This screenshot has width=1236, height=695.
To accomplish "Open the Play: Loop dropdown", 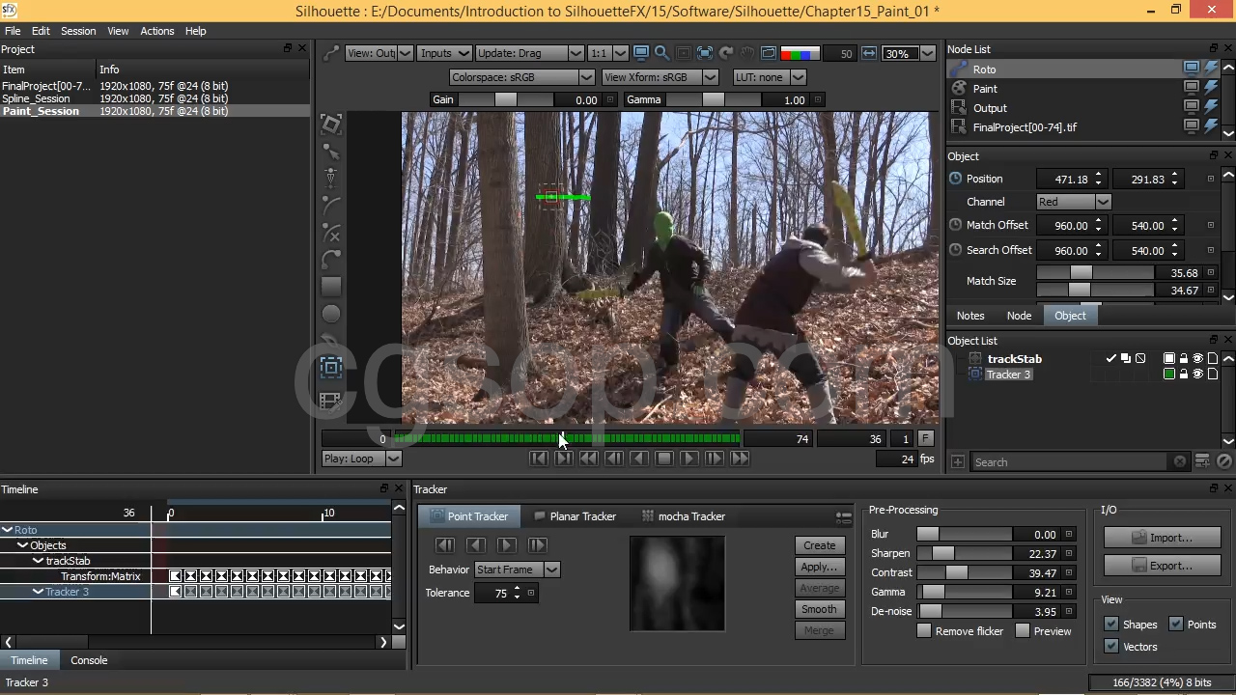I will pyautogui.click(x=361, y=459).
